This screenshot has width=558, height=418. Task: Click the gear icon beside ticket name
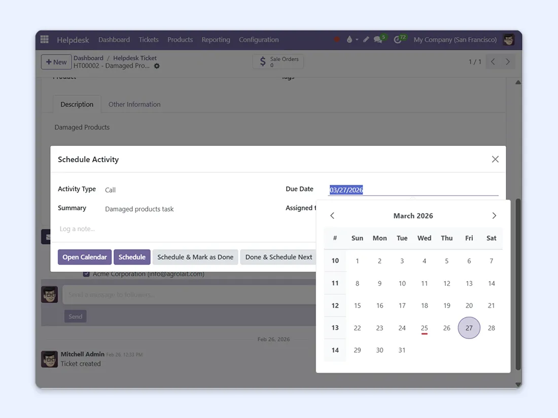(157, 66)
